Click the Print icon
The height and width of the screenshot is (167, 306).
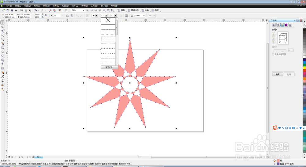pos(16,10)
